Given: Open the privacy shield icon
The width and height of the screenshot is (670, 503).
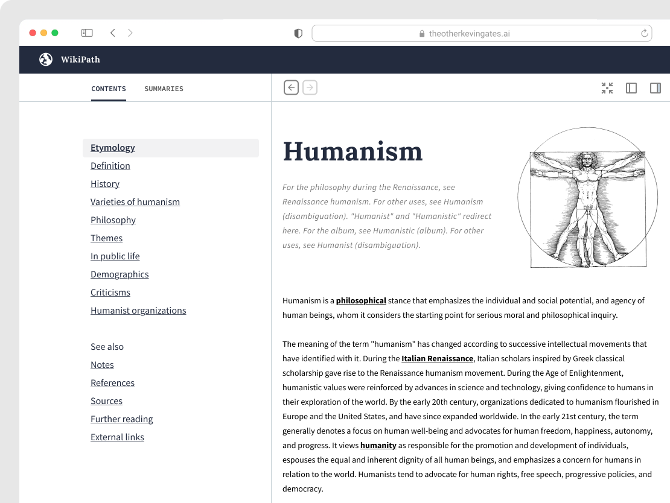Looking at the screenshot, I should click(298, 34).
